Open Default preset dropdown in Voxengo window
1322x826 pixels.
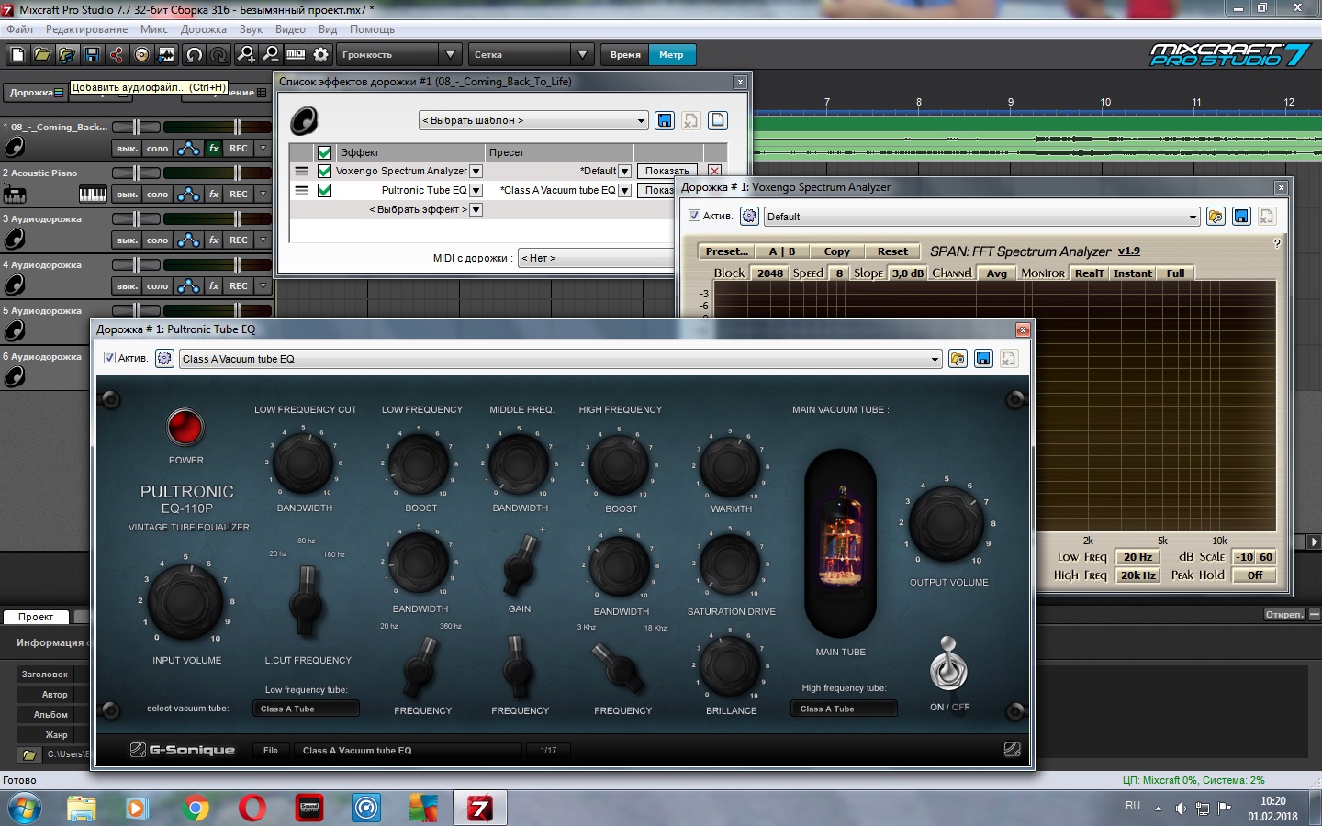[x=982, y=217]
